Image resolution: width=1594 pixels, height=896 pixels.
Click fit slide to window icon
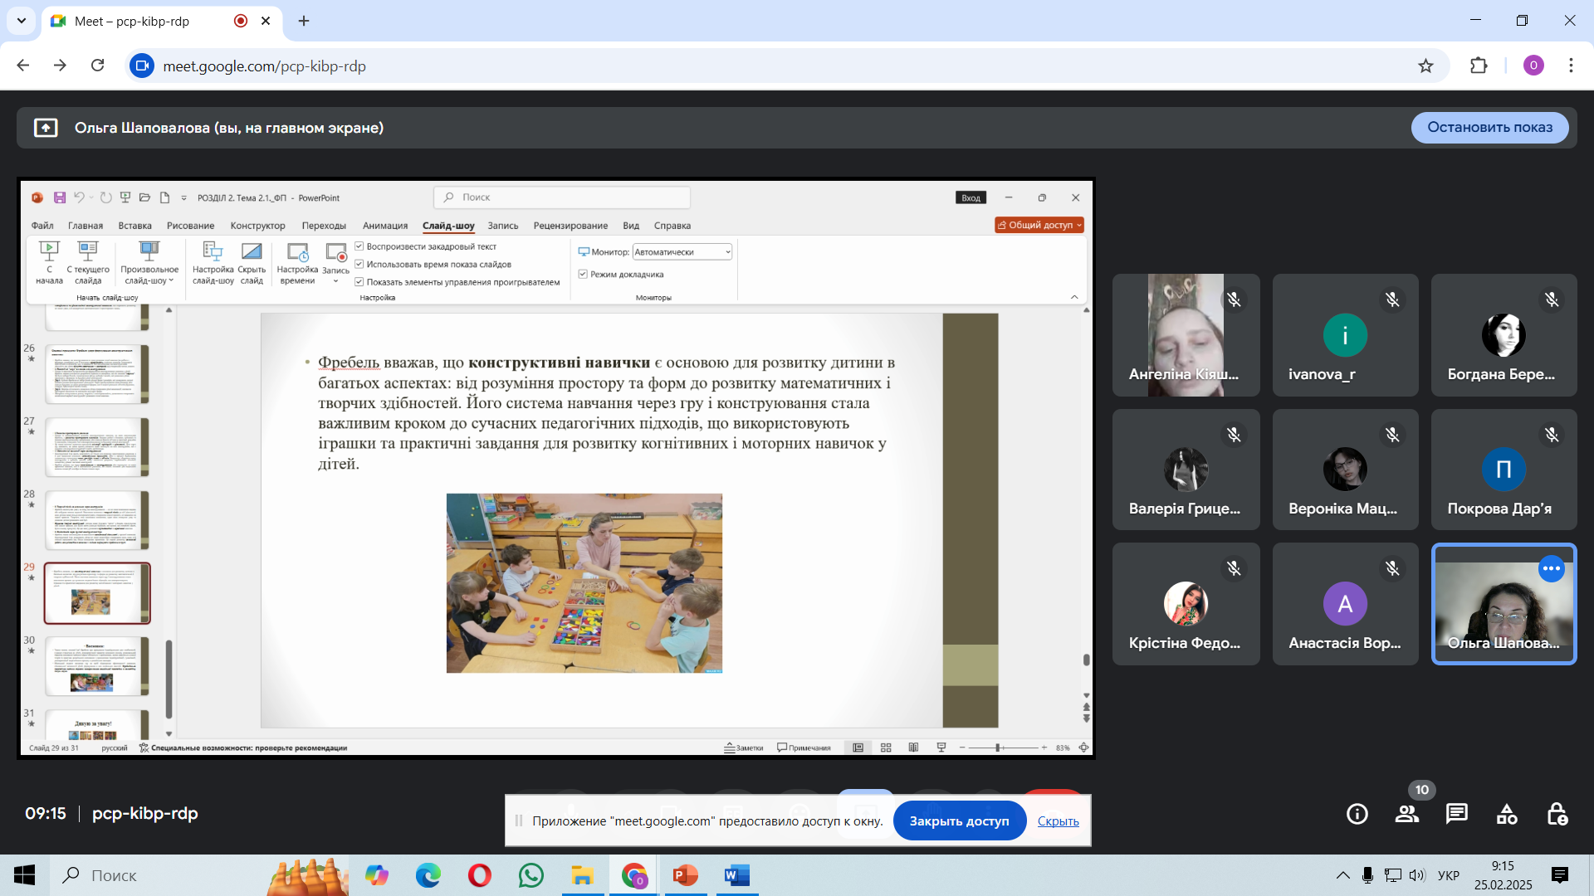(1083, 747)
